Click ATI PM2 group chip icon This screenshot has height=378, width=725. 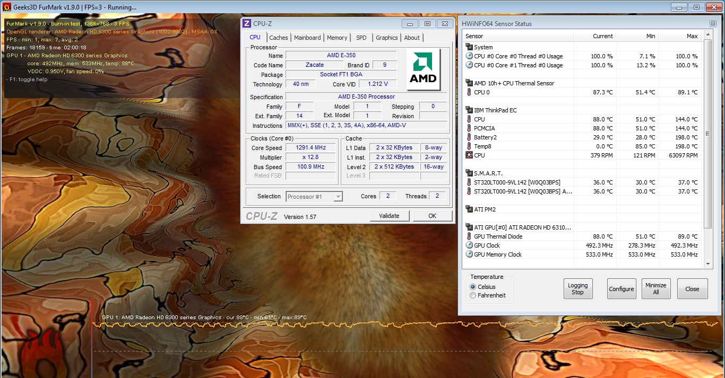pos(469,209)
